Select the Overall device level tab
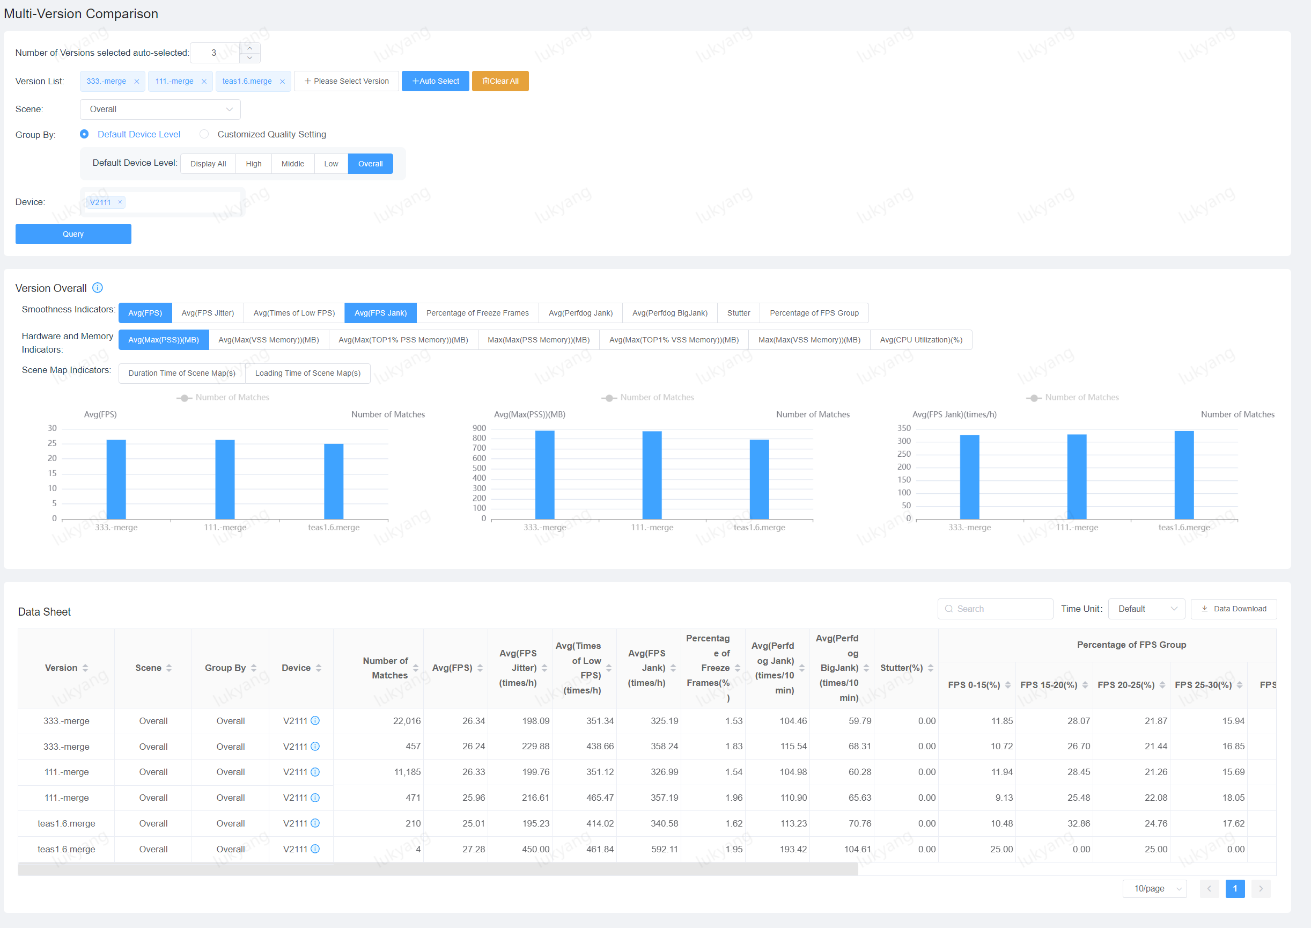Viewport: 1311px width, 928px height. pyautogui.click(x=371, y=162)
